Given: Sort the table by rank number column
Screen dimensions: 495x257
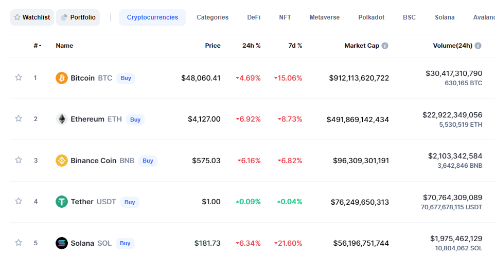Looking at the screenshot, I should pyautogui.click(x=38, y=46).
